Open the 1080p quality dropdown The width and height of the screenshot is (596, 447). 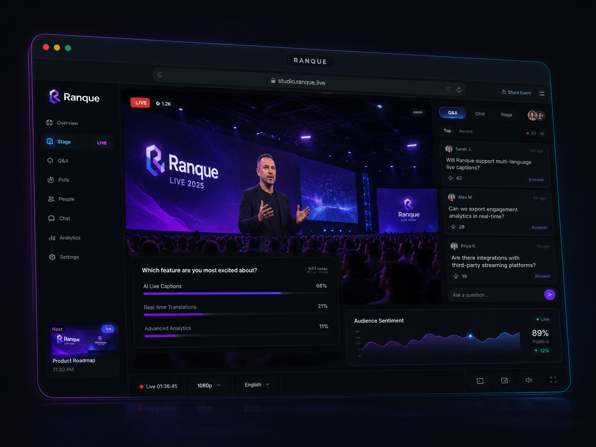tap(209, 385)
